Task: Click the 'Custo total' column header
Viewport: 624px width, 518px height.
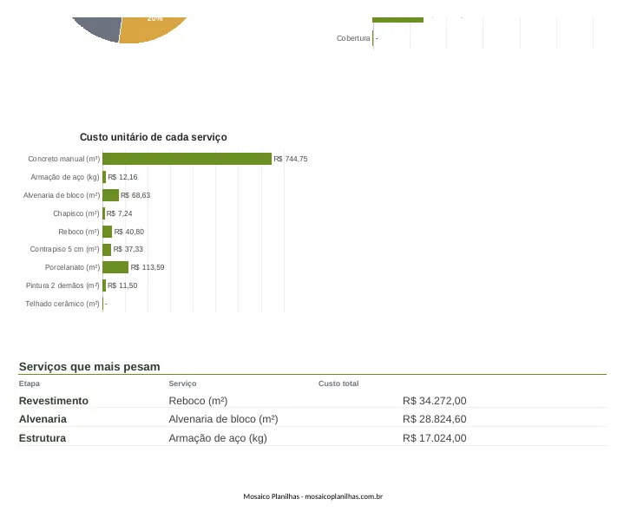Action: click(338, 384)
